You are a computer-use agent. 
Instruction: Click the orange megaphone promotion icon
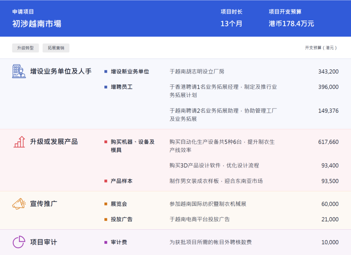pyautogui.click(x=19, y=204)
